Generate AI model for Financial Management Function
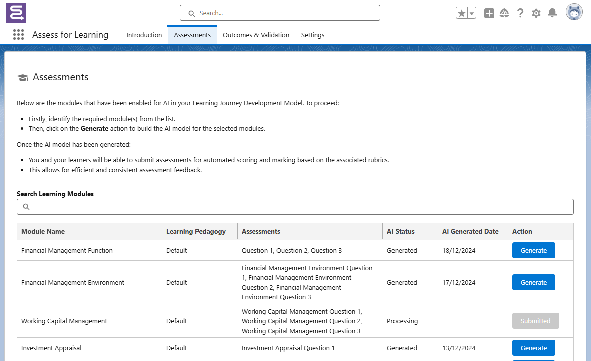The image size is (591, 361). (x=533, y=251)
